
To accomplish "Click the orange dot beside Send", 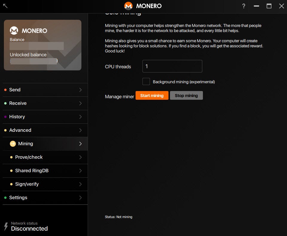I will coord(5,90).
